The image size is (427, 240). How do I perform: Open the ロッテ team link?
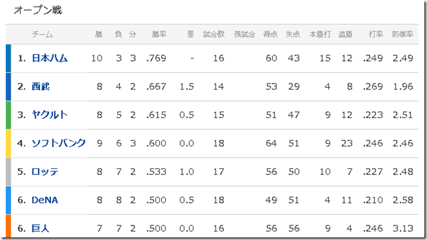click(x=45, y=172)
